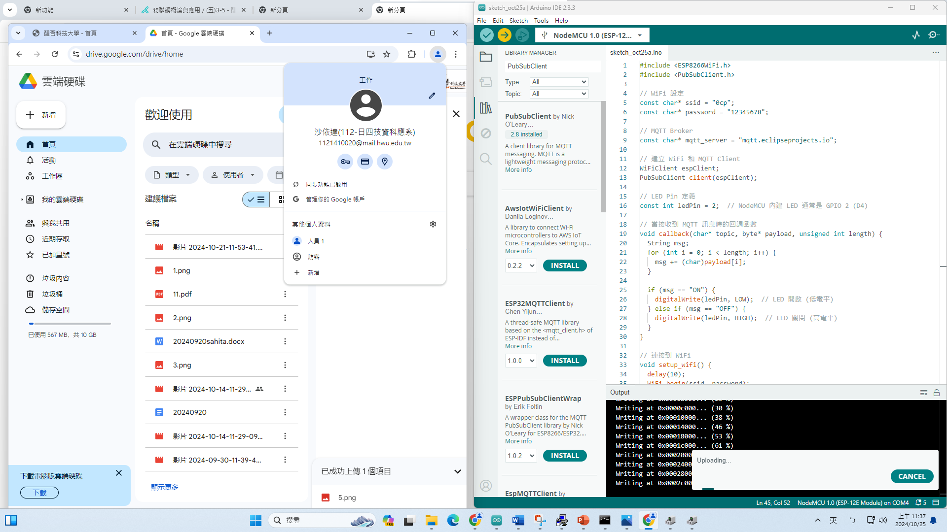Expand the NodeMCU 1.0 board selector dropdown

(x=640, y=35)
